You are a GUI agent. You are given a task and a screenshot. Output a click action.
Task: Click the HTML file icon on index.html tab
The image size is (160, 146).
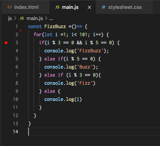[10, 7]
